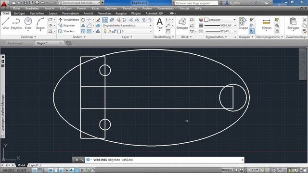This screenshot has width=308, height=173.
Task: Close the command line with X button
Action: [77, 160]
